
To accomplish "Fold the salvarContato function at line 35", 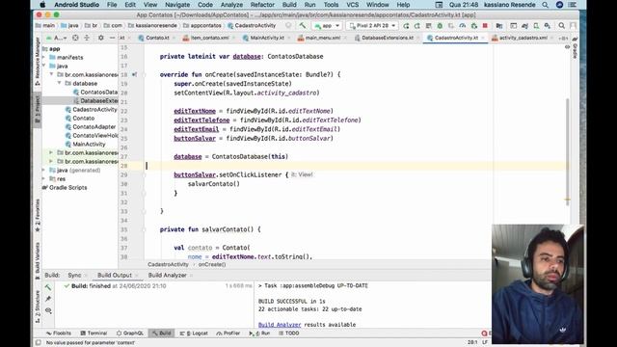I will [x=144, y=229].
